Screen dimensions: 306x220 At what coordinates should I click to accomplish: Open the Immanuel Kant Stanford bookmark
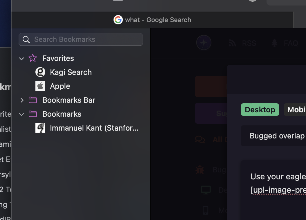tap(94, 128)
